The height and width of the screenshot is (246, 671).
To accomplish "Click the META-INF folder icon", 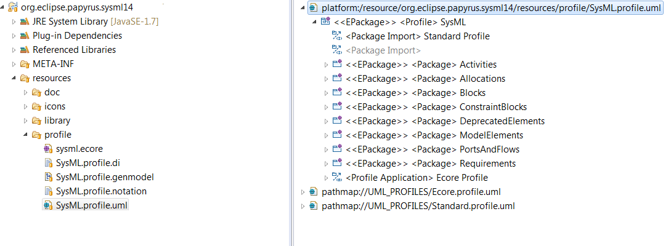I will click(25, 64).
